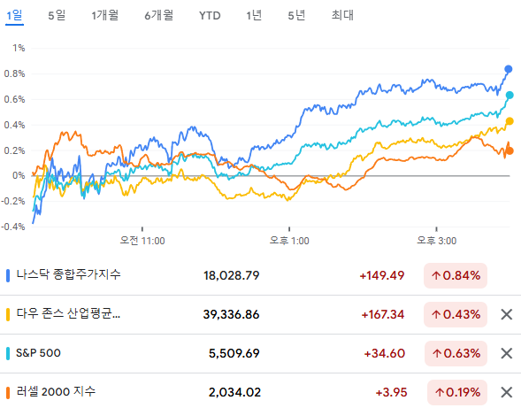This screenshot has width=521, height=408.
Task: Remove the S&P 500 comparison with X
Action: 506,353
